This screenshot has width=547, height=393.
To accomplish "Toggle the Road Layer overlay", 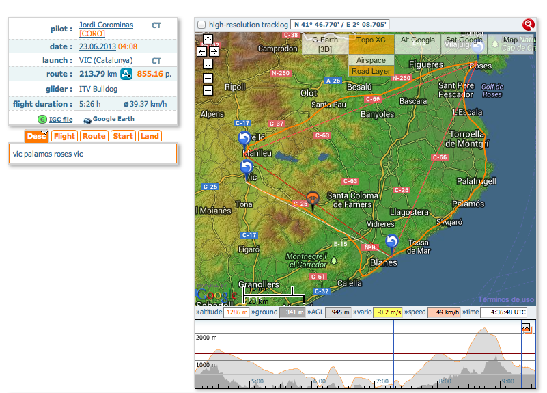I will click(371, 71).
